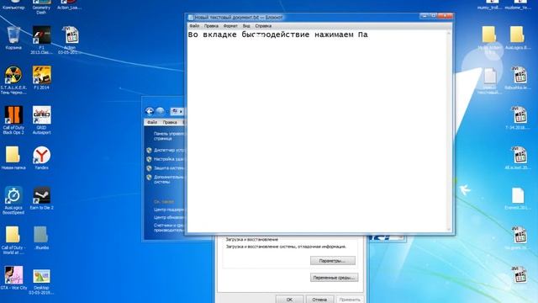The height and width of the screenshot is (303, 538).
Task: Select the GTA Vice City desktop shortcut
Action: tap(13, 278)
